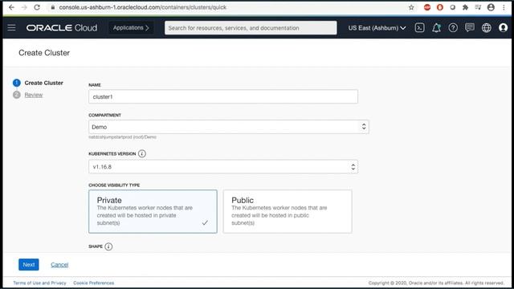Click the Next button
Image resolution: width=514 pixels, height=289 pixels.
pos(29,264)
